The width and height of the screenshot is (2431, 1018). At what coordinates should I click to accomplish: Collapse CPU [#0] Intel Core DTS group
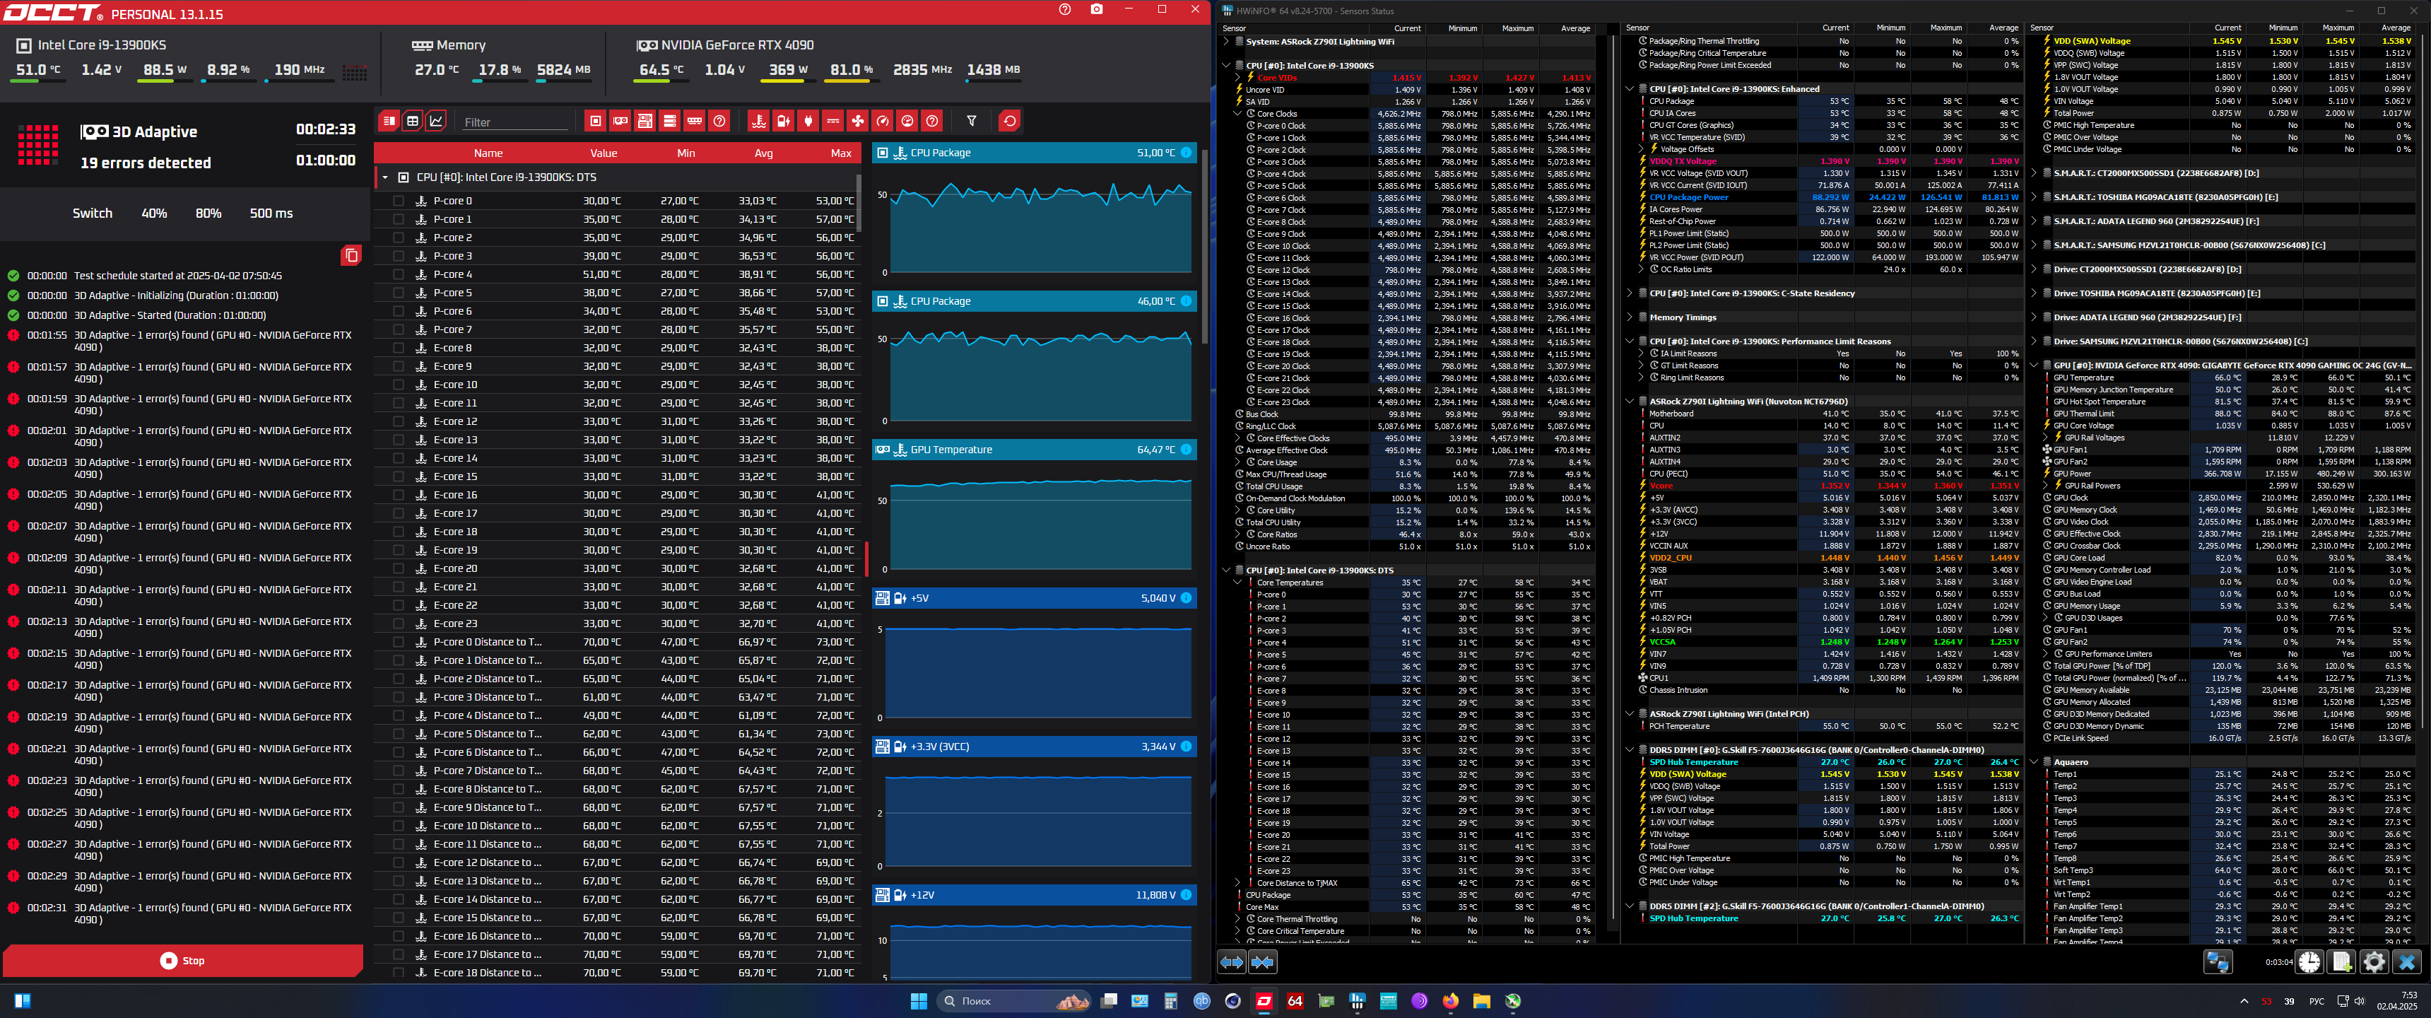coord(385,177)
